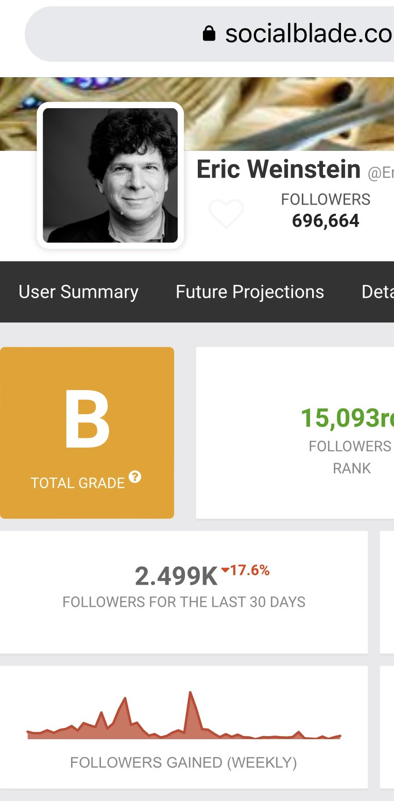Click the 2.499K followers figure
The width and height of the screenshot is (394, 801).
pyautogui.click(x=176, y=576)
